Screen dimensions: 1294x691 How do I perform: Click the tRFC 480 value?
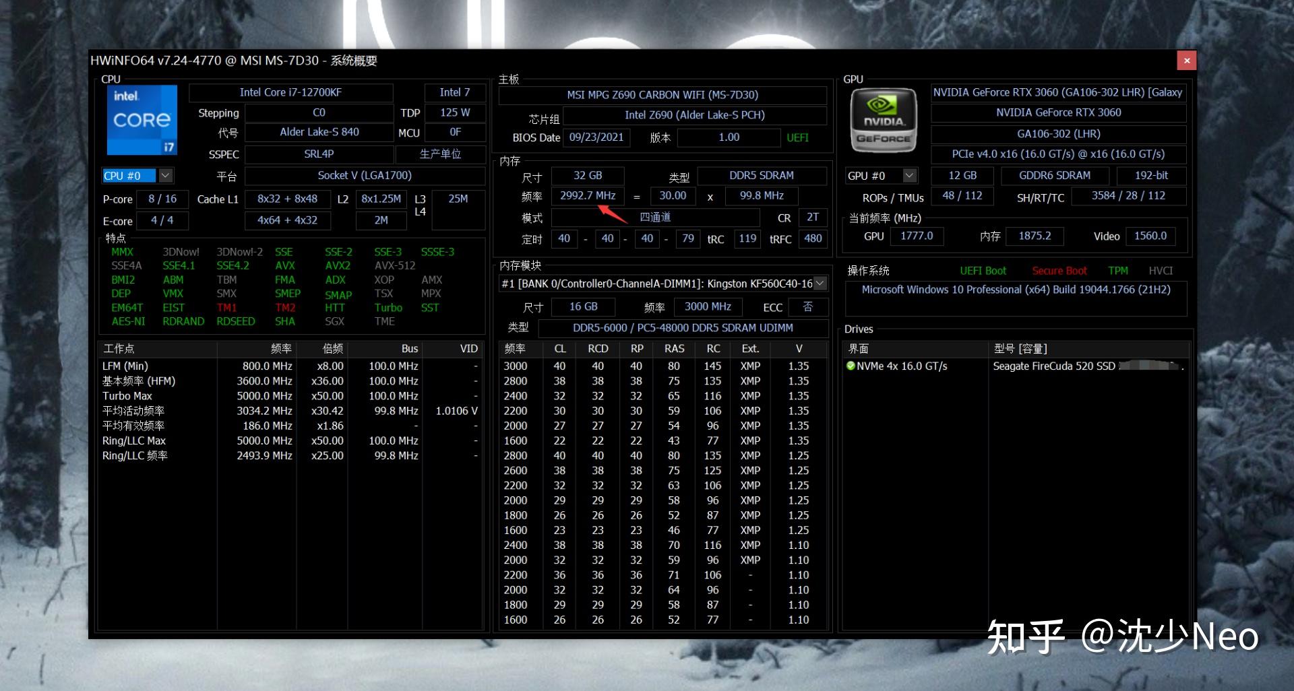click(x=813, y=238)
